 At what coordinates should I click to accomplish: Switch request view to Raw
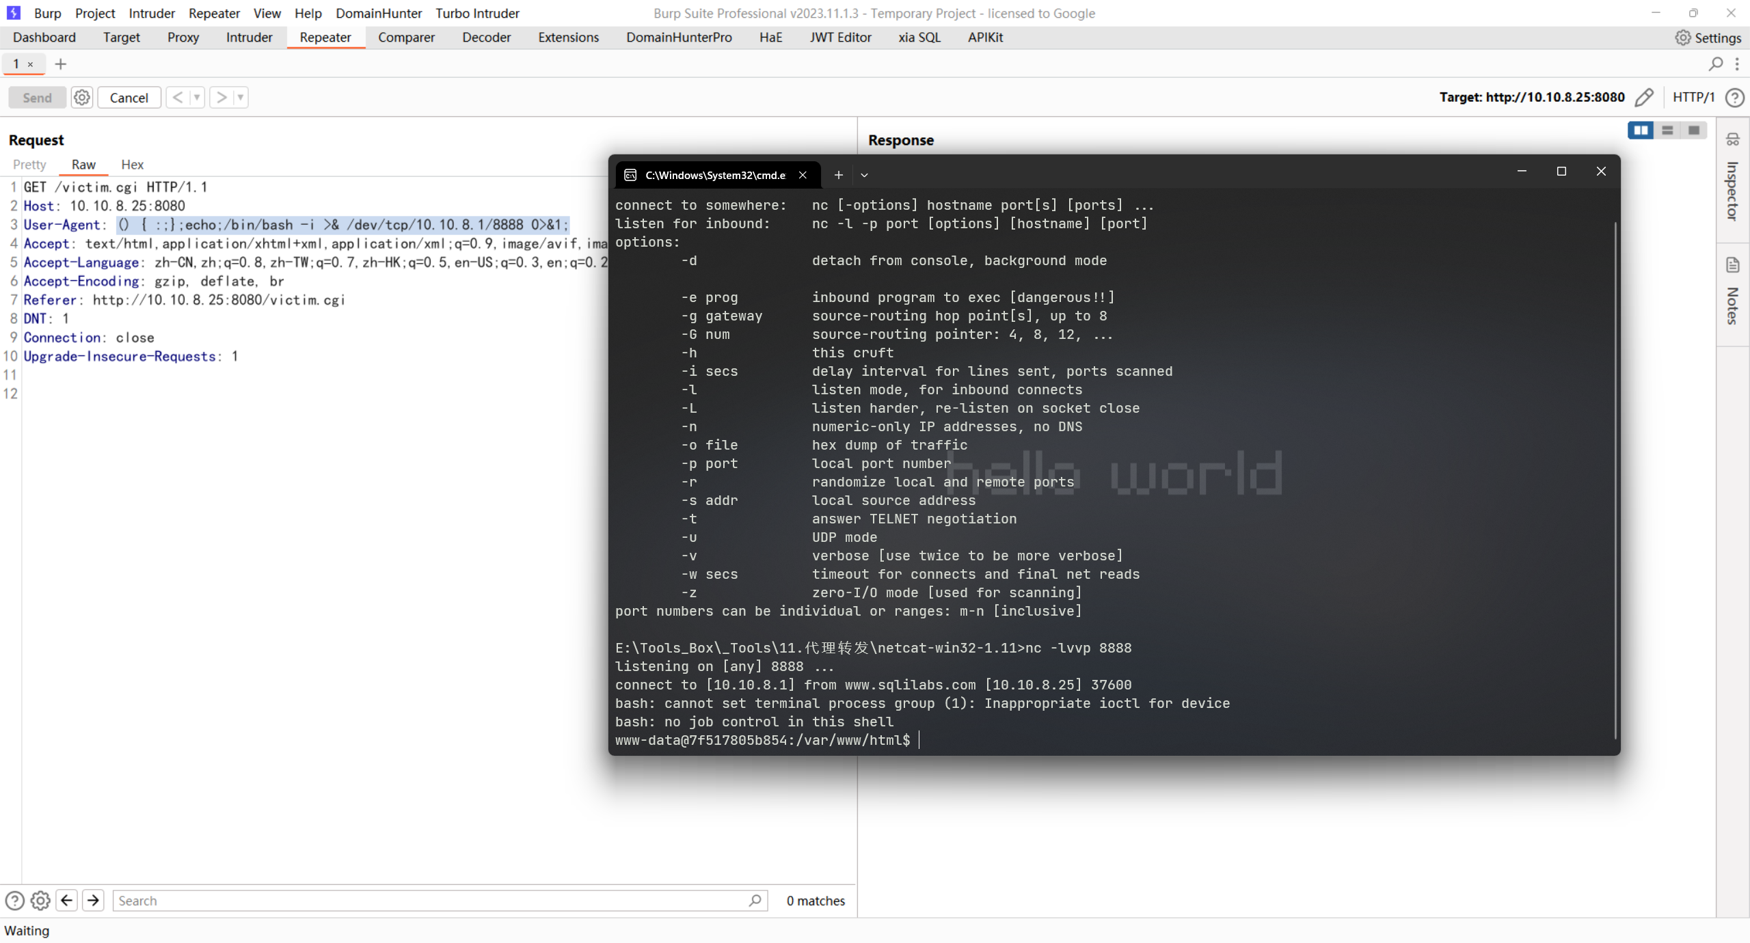(x=83, y=165)
